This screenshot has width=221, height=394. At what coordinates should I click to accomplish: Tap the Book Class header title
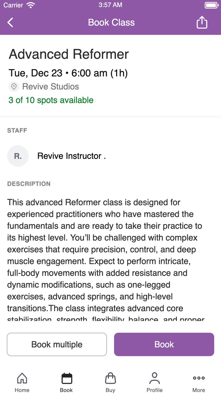click(111, 22)
